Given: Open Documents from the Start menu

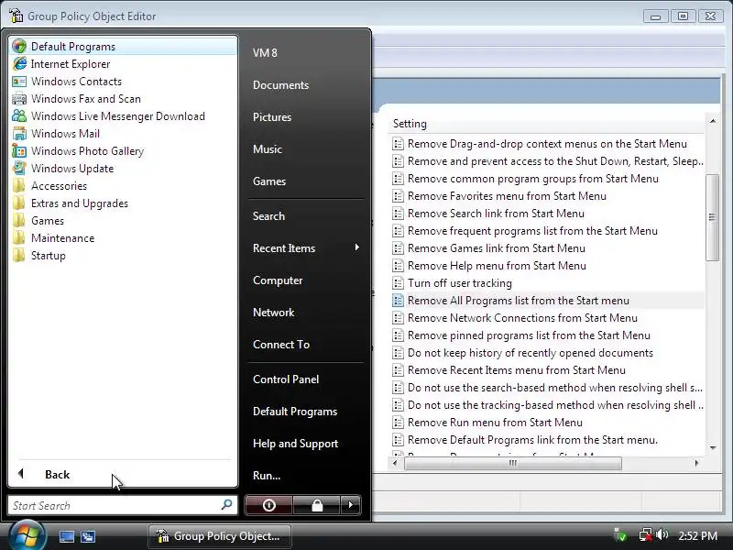Looking at the screenshot, I should click(x=280, y=85).
